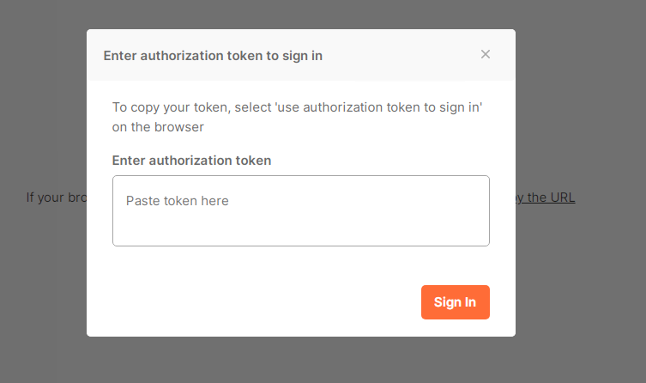This screenshot has height=383, width=646.
Task: Click the 'Sign In' label text on button
Action: 455,302
